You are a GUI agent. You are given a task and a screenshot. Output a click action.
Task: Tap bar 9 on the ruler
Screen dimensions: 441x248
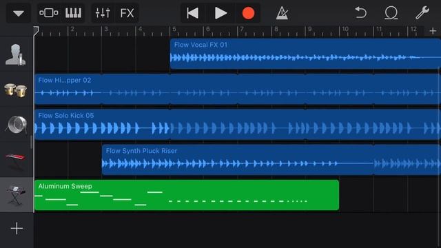(309, 29)
